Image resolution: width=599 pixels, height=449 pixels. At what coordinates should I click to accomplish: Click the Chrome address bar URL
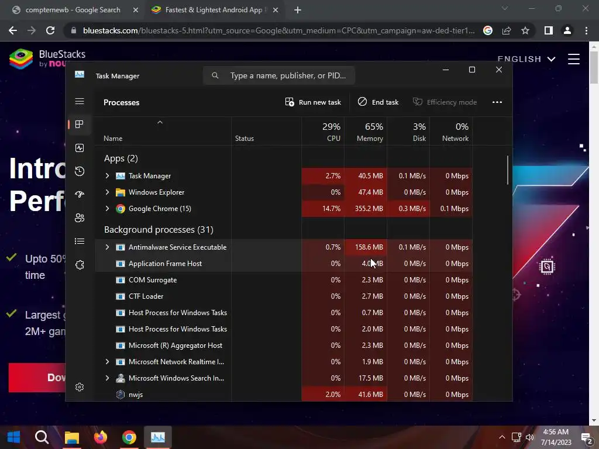click(279, 30)
